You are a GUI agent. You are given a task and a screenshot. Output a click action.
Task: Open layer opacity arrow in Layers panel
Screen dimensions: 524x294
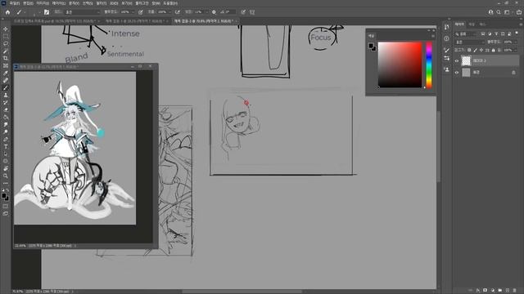[x=516, y=42]
